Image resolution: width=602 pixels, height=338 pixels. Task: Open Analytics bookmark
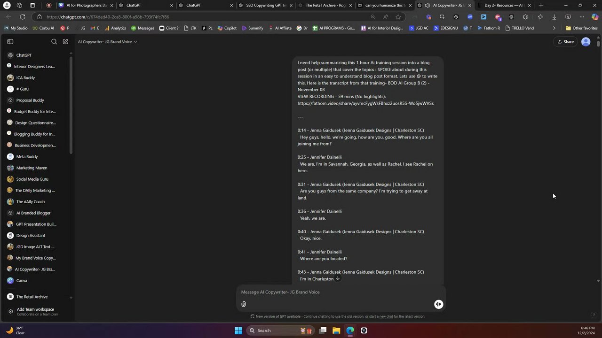115,28
